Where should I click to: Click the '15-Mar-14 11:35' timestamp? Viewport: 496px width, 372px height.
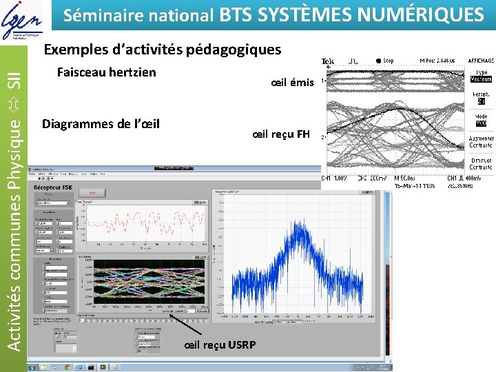coord(415,186)
